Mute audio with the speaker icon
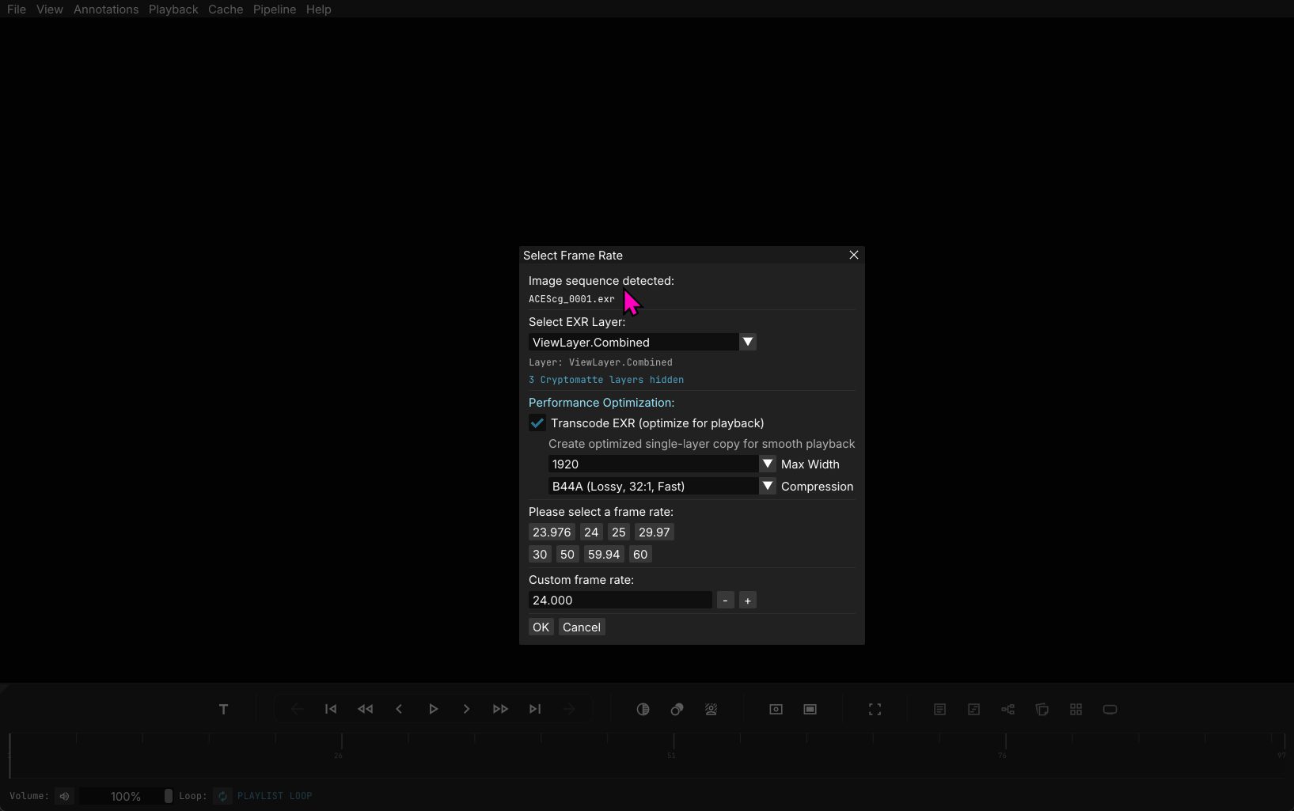 tap(65, 796)
